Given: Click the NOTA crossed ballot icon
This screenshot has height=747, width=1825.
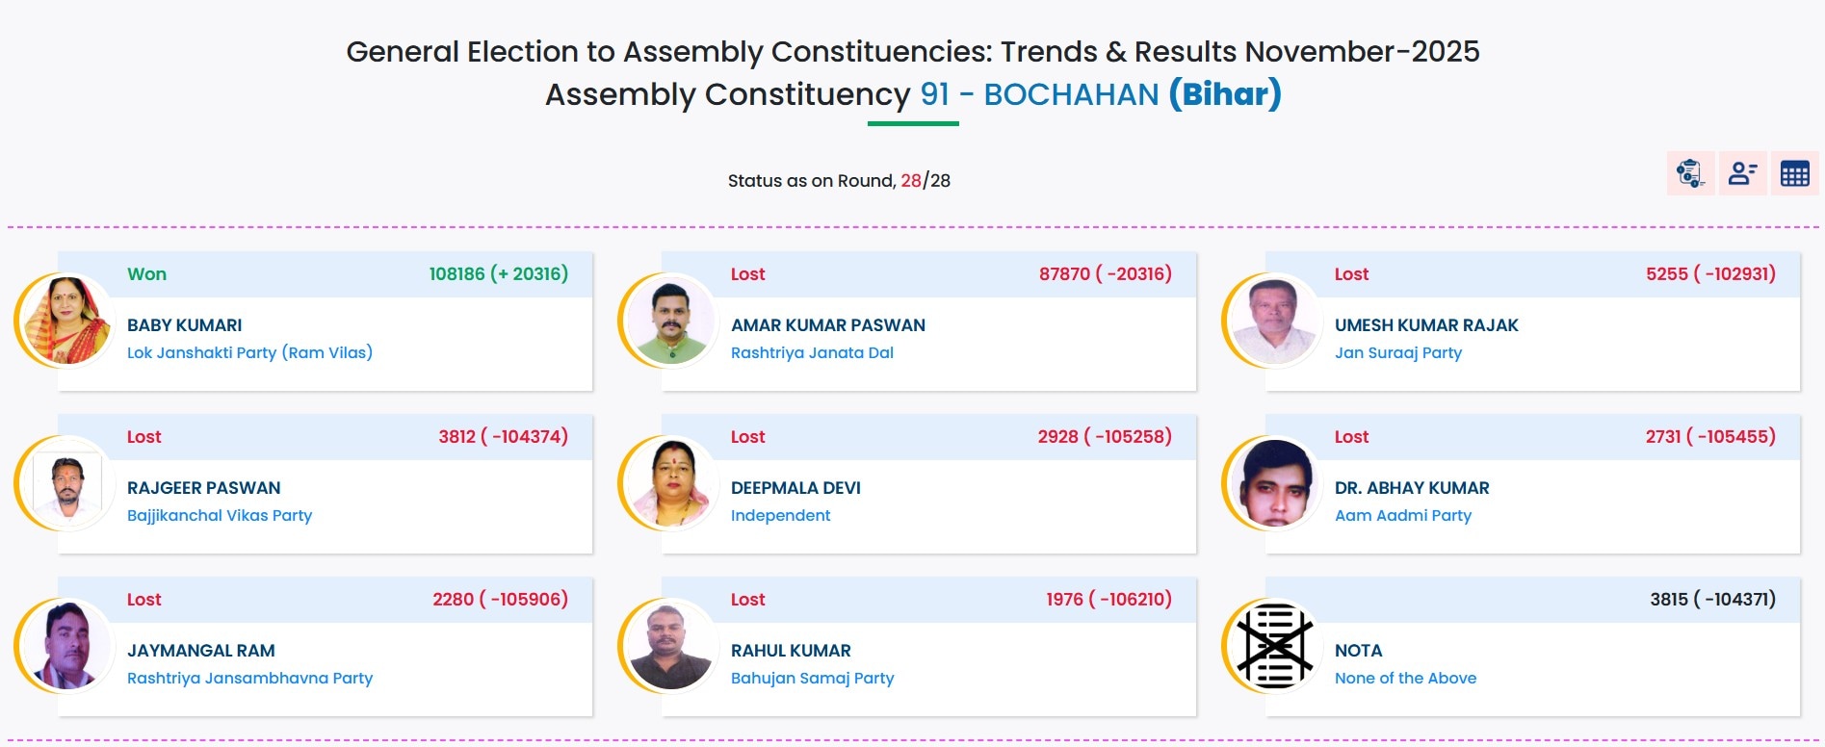Looking at the screenshot, I should point(1274,646).
